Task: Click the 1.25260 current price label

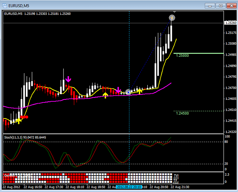Action: point(231,23)
